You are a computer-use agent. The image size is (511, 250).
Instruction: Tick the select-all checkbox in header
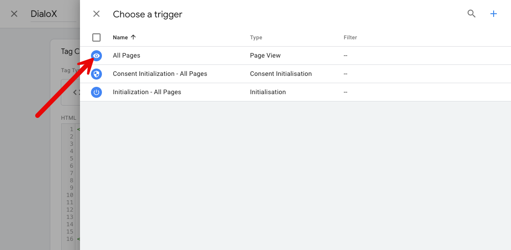point(96,37)
